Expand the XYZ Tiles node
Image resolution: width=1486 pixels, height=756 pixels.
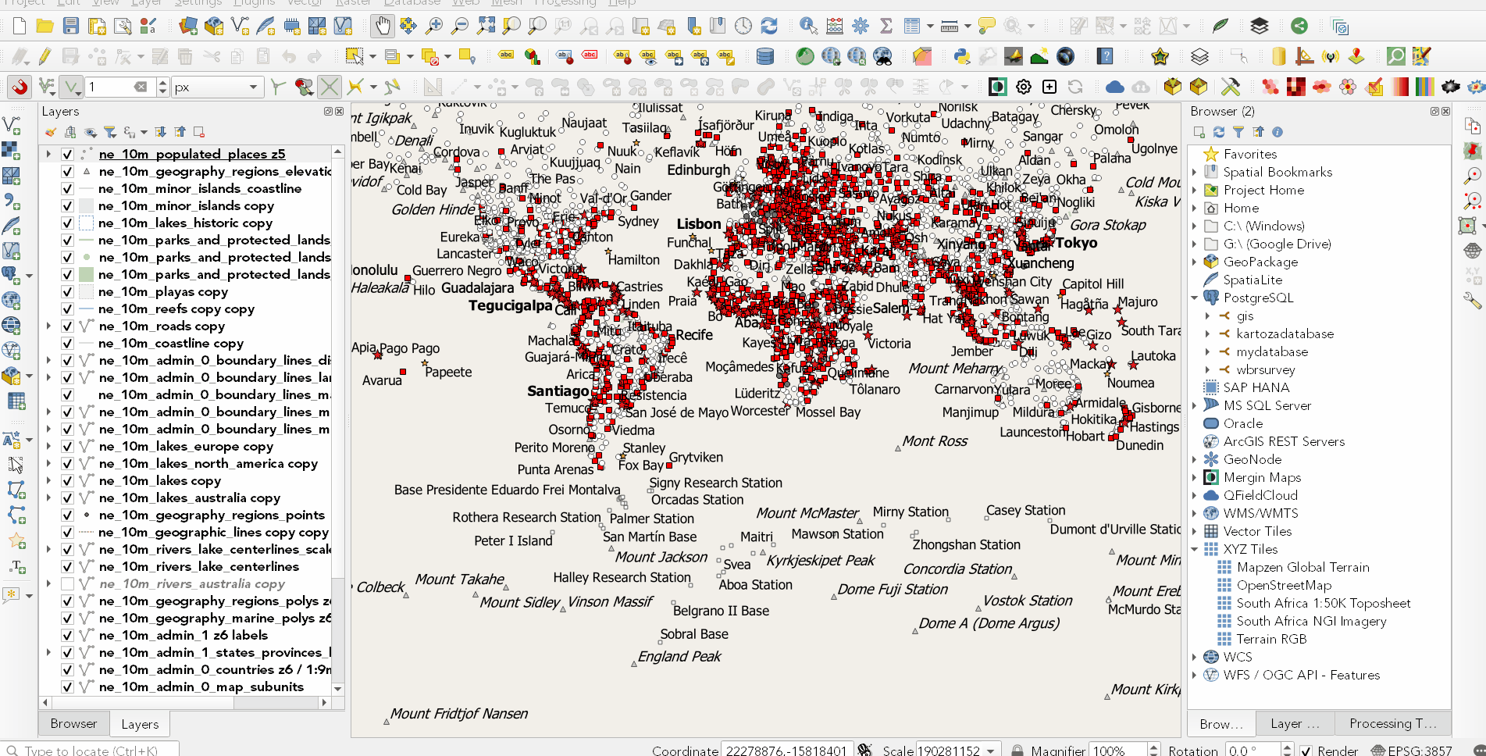pyautogui.click(x=1196, y=549)
